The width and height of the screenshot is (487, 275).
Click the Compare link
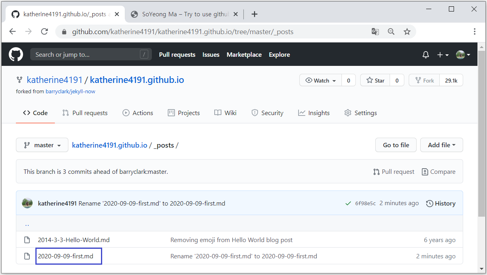point(438,172)
